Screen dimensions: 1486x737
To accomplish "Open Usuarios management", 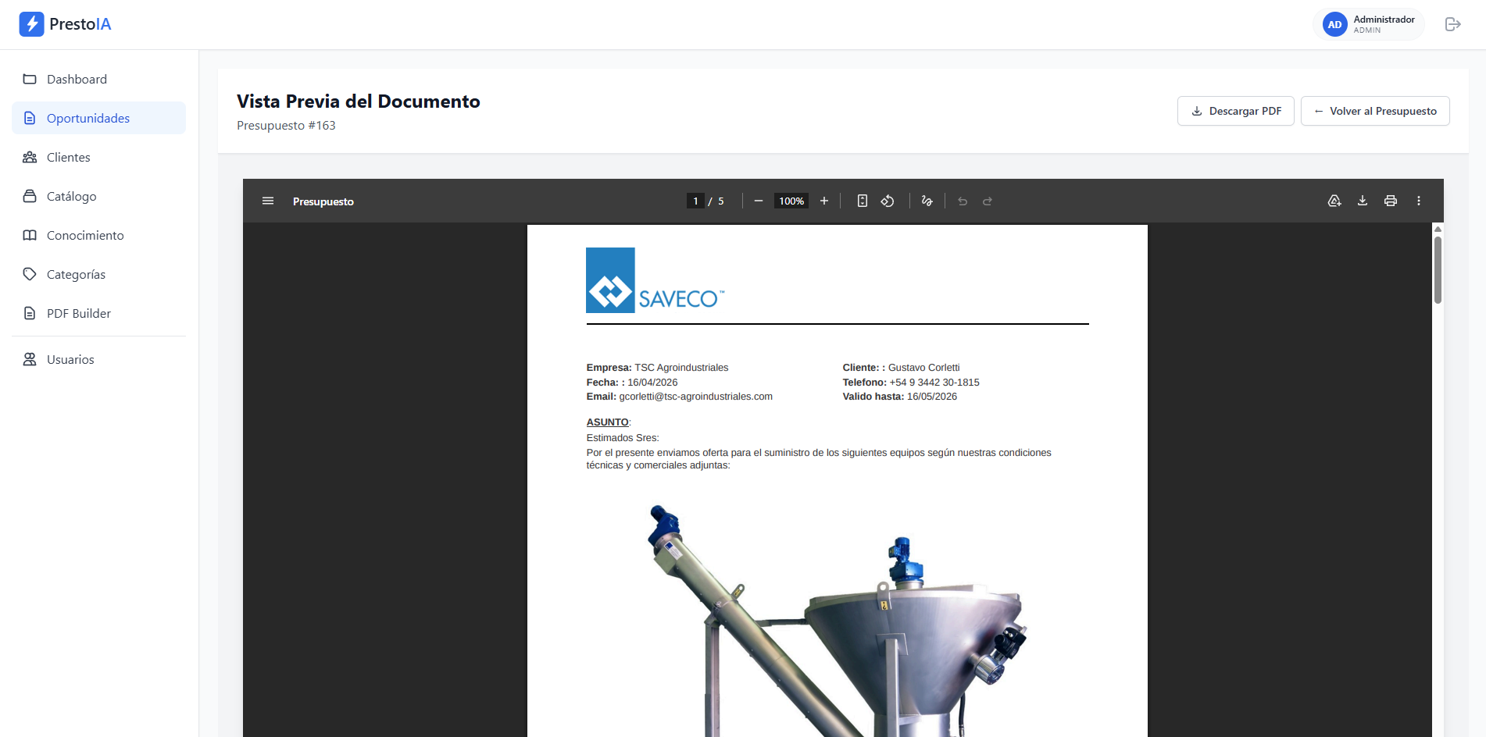I will [x=98, y=359].
